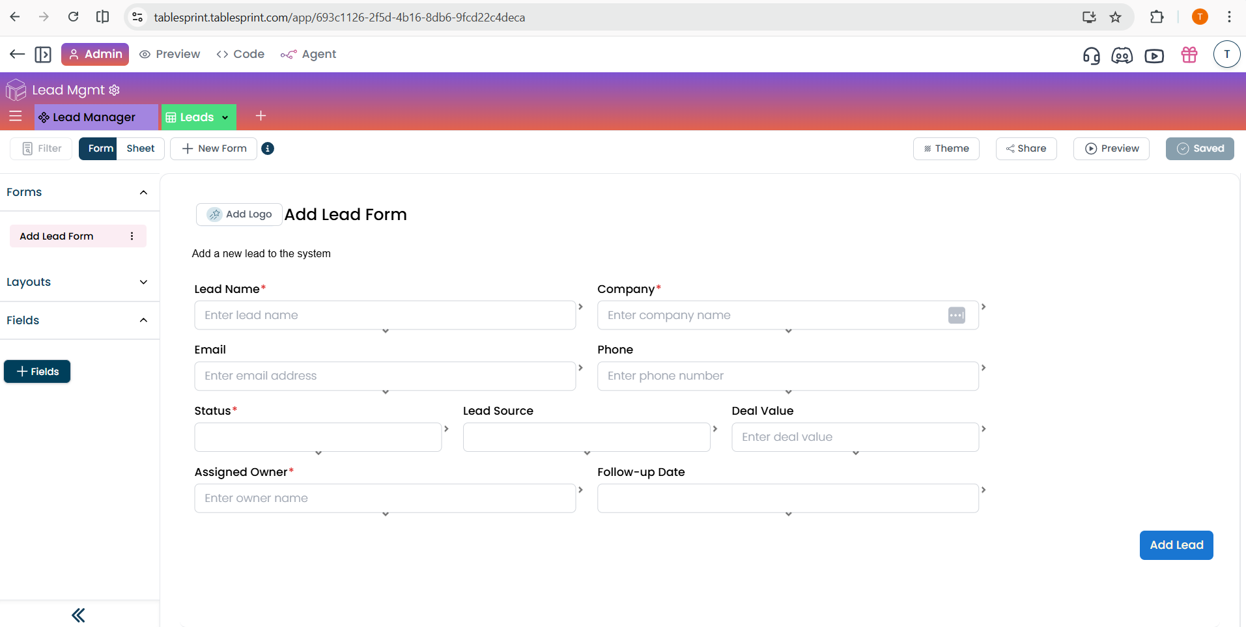Viewport: 1246px width, 627px height.
Task: Click the Lead Name input field
Action: tap(384, 315)
